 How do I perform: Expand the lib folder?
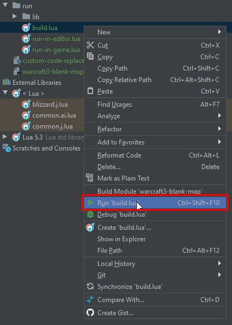(15, 16)
